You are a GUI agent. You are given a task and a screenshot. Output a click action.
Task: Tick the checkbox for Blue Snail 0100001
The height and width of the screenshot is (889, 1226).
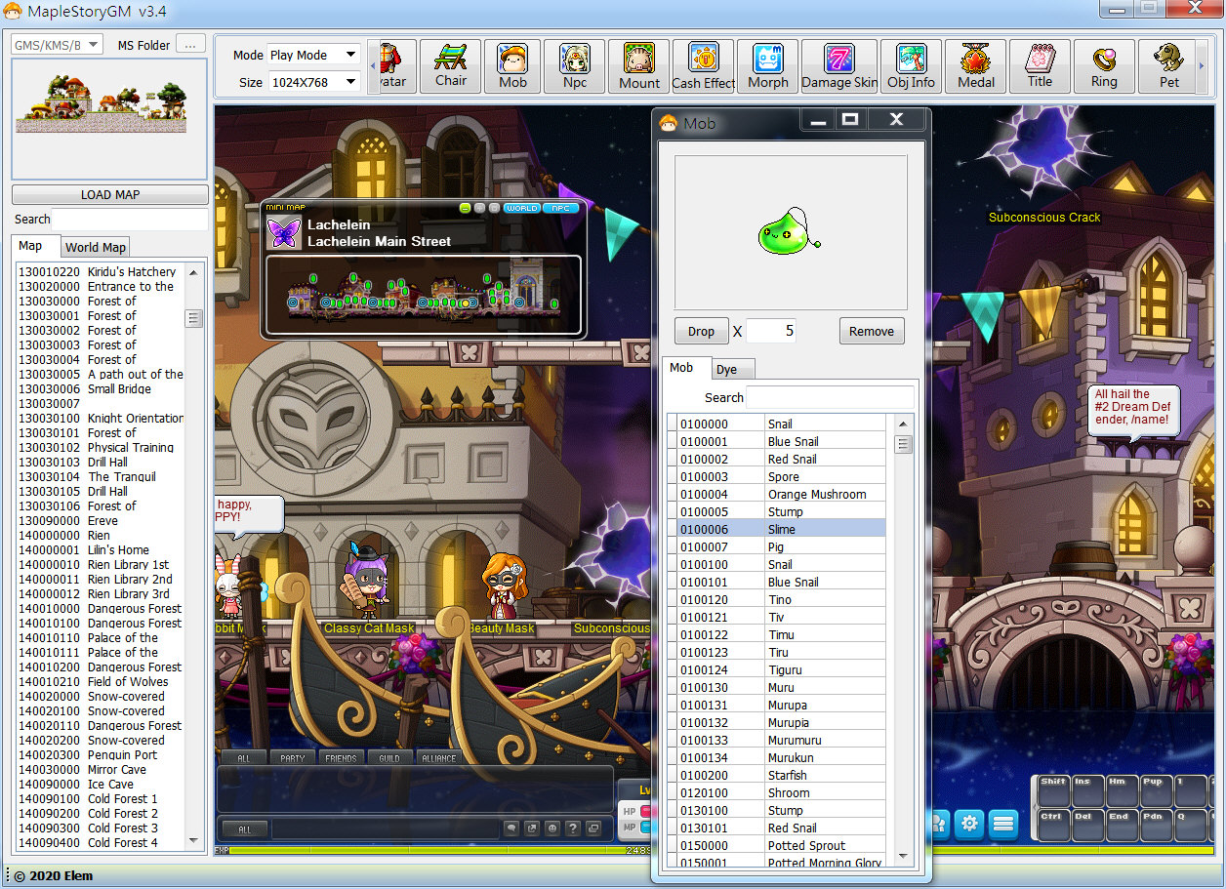[x=672, y=441]
